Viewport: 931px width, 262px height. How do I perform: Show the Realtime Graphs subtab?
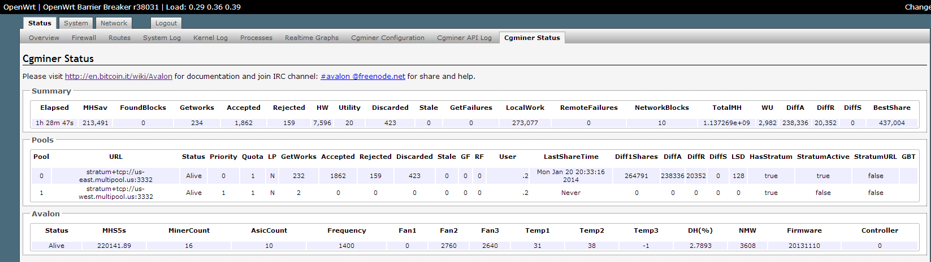(x=311, y=38)
